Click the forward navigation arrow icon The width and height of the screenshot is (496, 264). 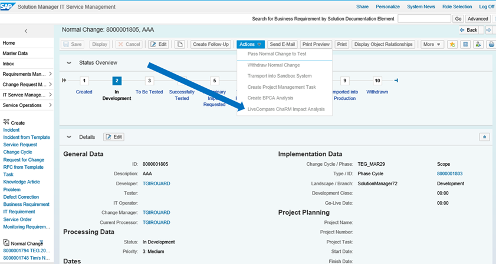[489, 30]
